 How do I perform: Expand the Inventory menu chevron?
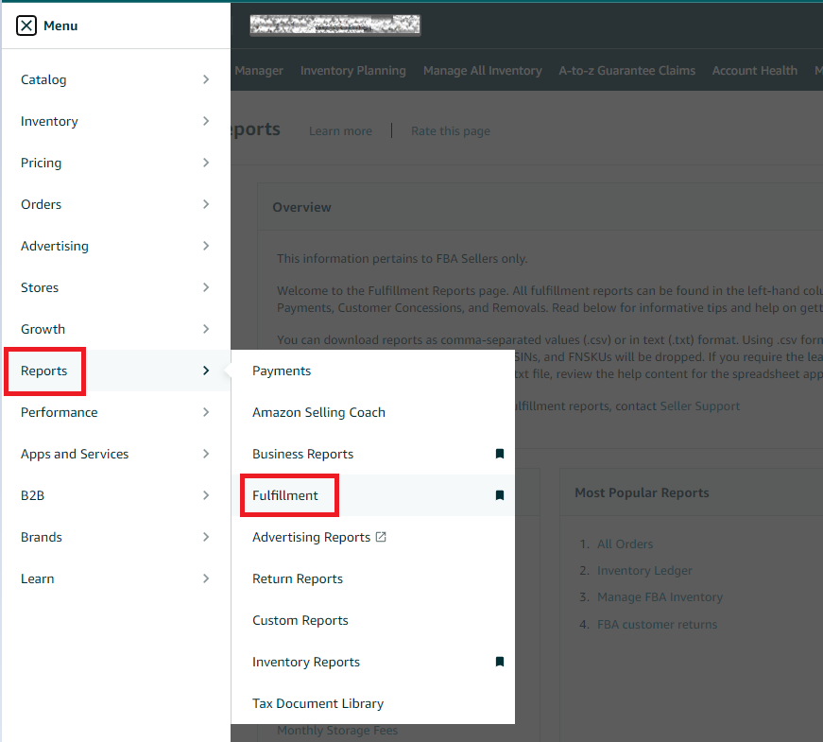pyautogui.click(x=206, y=121)
